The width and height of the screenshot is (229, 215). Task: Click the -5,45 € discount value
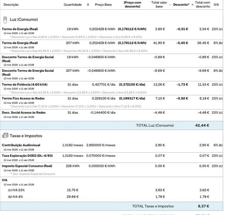pyautogui.click(x=182, y=43)
